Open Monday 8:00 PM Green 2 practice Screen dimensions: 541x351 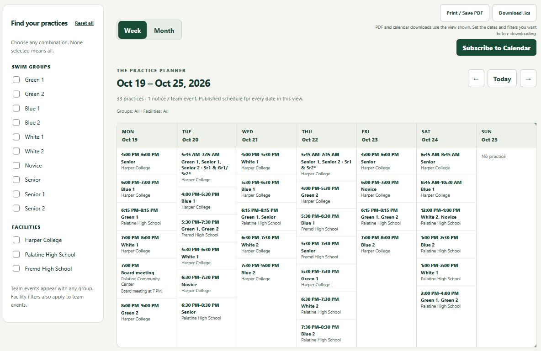(x=147, y=312)
